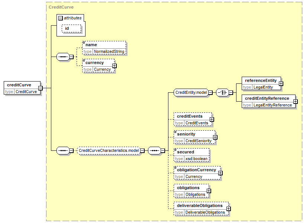Screen dimensions: 306x223
Task: Select the CreditEntity.model group
Action: pos(191,92)
